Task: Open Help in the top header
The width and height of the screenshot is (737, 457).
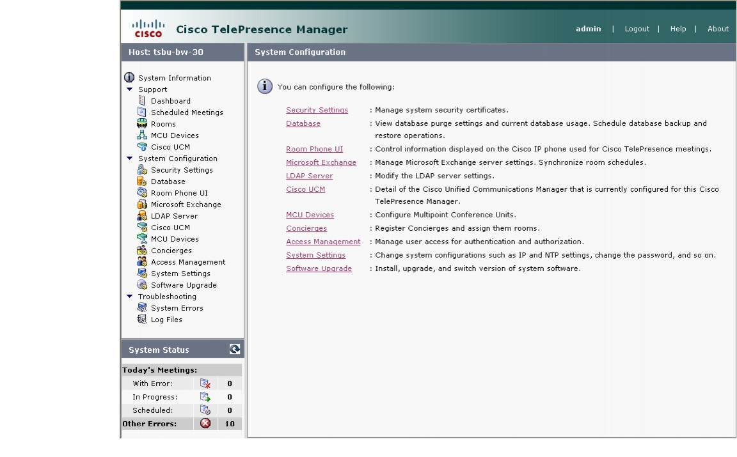Action: 678,29
